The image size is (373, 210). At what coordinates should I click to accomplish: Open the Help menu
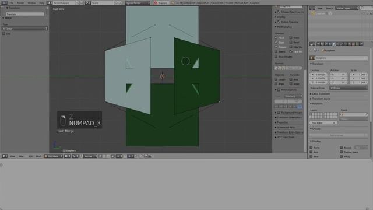point(41,3)
